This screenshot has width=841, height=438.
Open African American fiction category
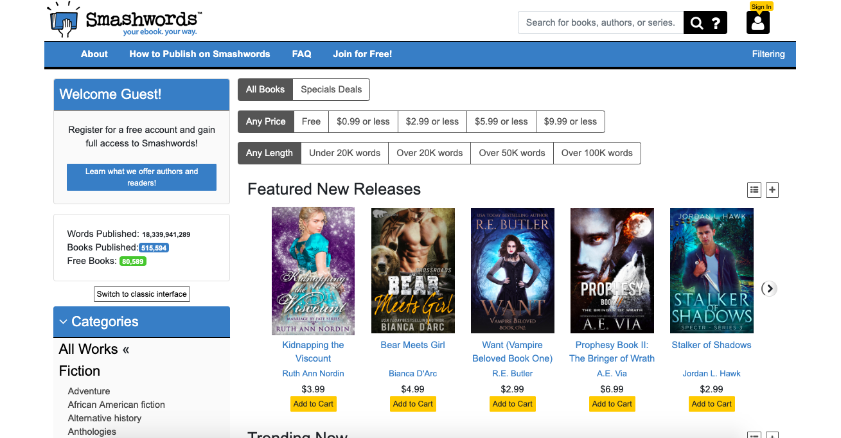coord(116,405)
